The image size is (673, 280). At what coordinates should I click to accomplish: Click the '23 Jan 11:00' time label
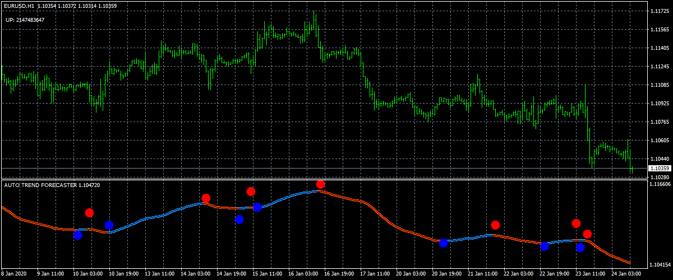point(589,274)
